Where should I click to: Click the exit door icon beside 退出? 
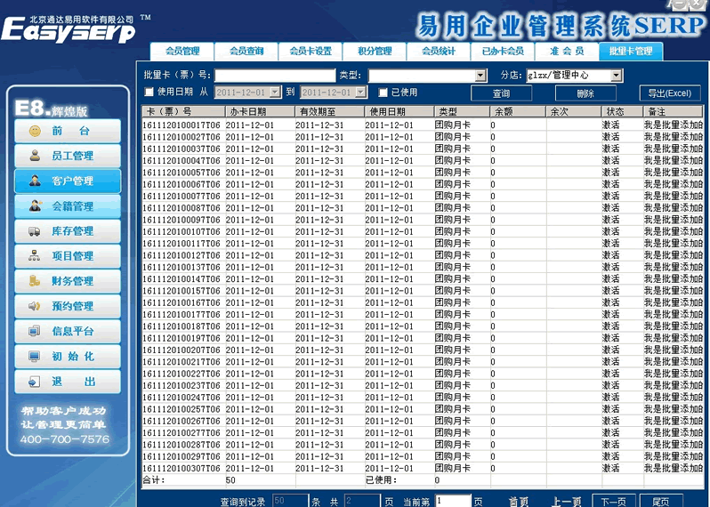(x=35, y=382)
